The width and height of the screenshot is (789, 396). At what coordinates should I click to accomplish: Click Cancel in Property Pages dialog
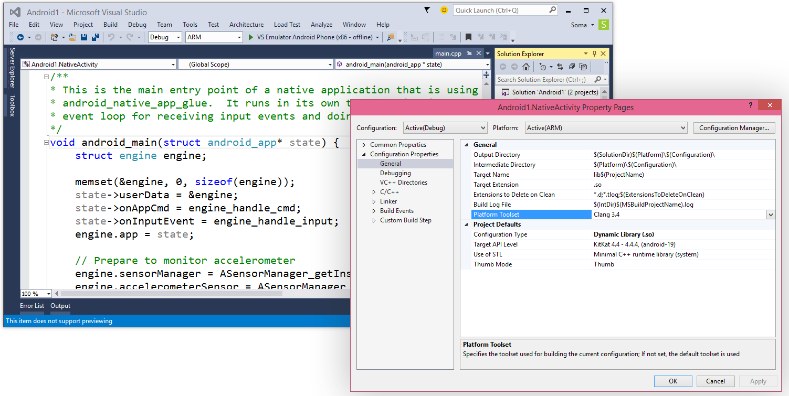[716, 381]
